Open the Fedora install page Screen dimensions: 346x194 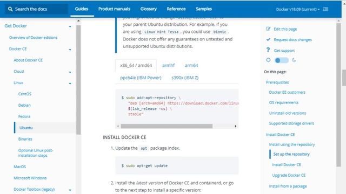[24, 116]
